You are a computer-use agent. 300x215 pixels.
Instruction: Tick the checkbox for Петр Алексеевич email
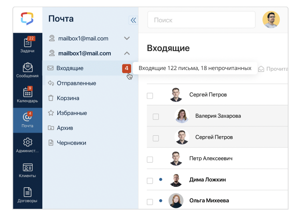pyautogui.click(x=150, y=159)
